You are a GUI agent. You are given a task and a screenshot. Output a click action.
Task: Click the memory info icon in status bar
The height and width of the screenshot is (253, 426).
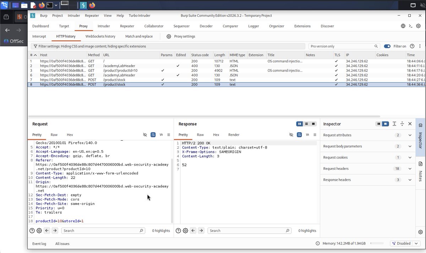(318, 243)
